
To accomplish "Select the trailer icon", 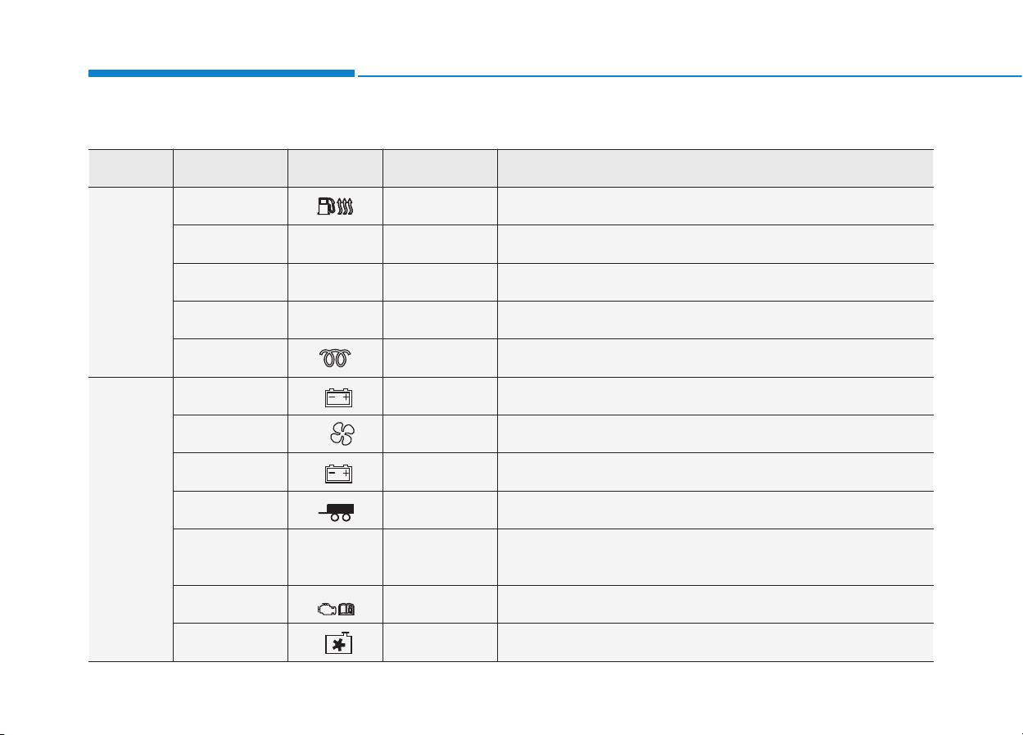I will [337, 511].
